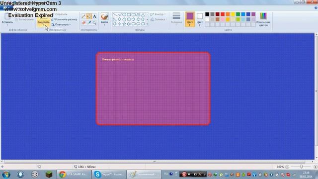Switch to the Skype taskbar window

[x=109, y=175]
